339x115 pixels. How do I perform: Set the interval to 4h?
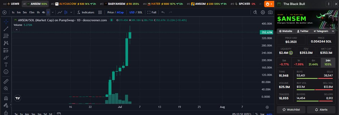click(43, 12)
